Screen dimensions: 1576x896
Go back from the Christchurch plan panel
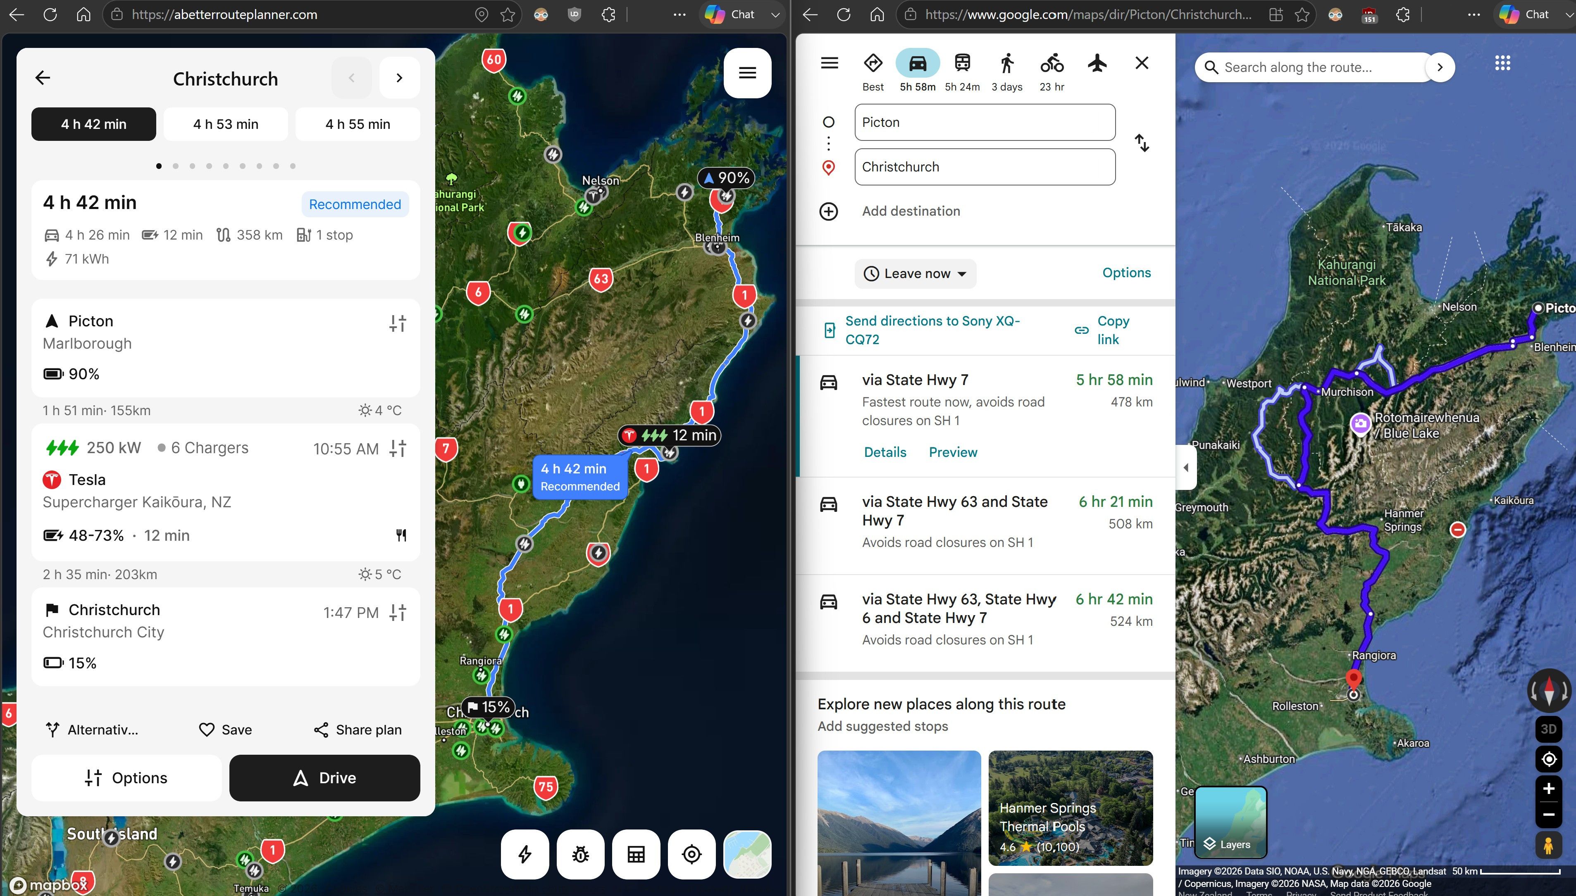(x=43, y=78)
